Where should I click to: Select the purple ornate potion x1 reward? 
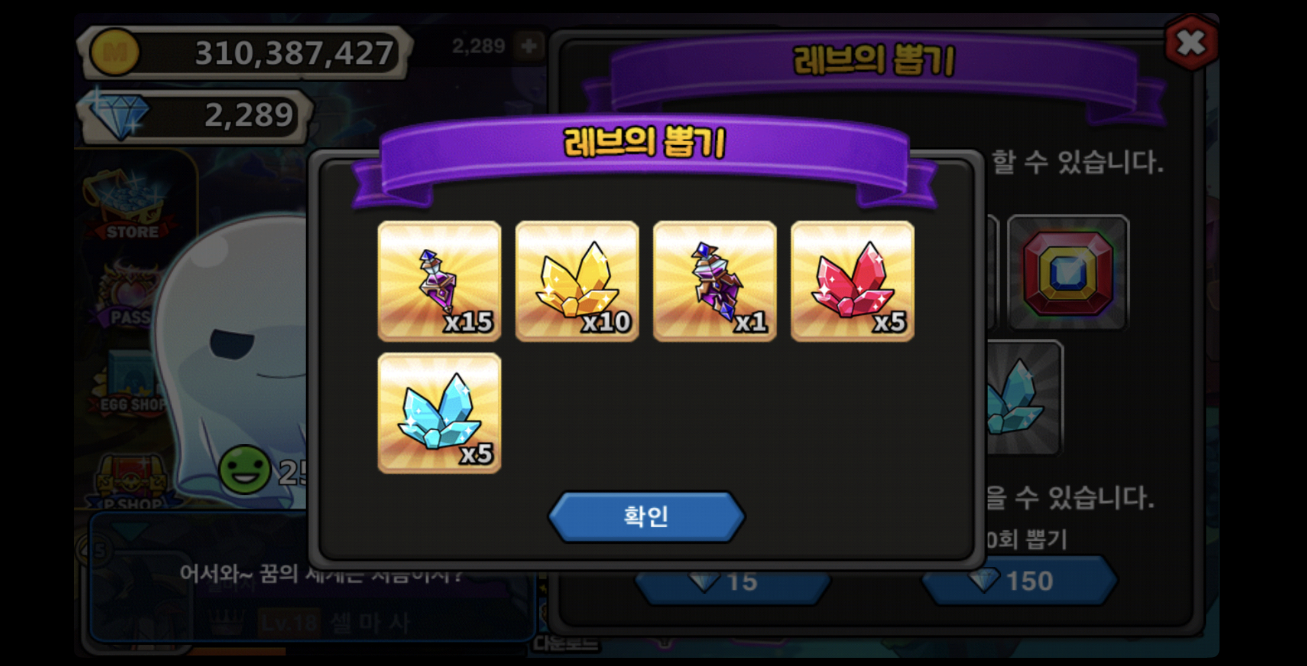715,281
